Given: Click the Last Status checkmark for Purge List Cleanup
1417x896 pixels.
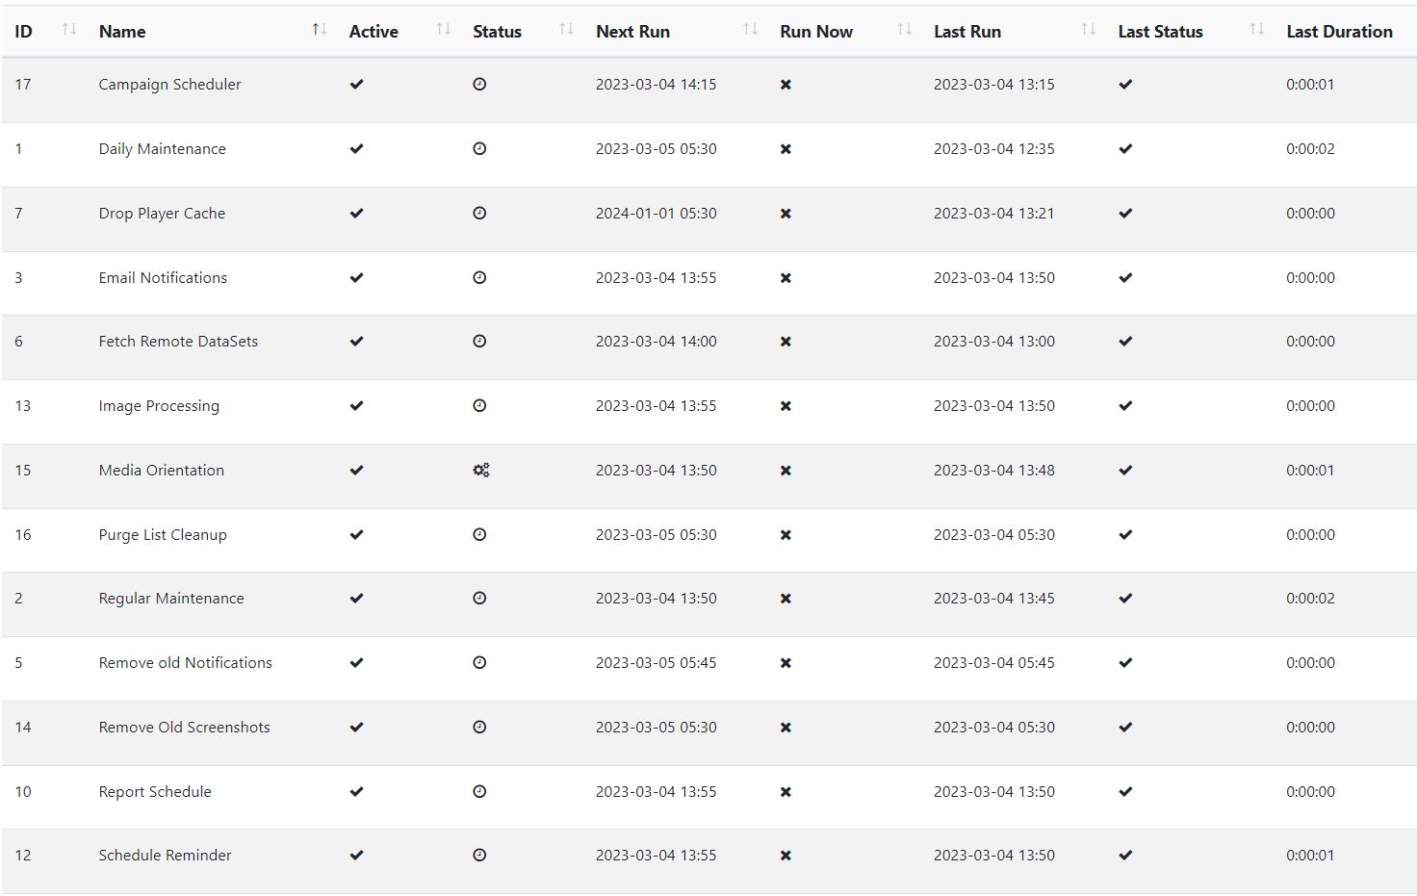Looking at the screenshot, I should pyautogui.click(x=1125, y=535).
